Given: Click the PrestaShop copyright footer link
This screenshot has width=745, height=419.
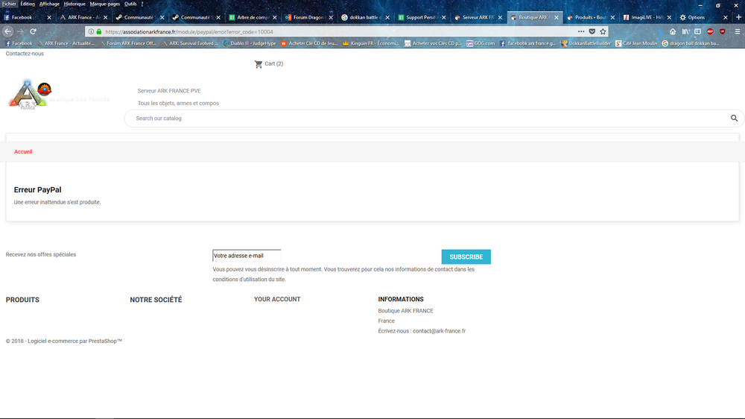Looking at the screenshot, I should (x=63, y=341).
